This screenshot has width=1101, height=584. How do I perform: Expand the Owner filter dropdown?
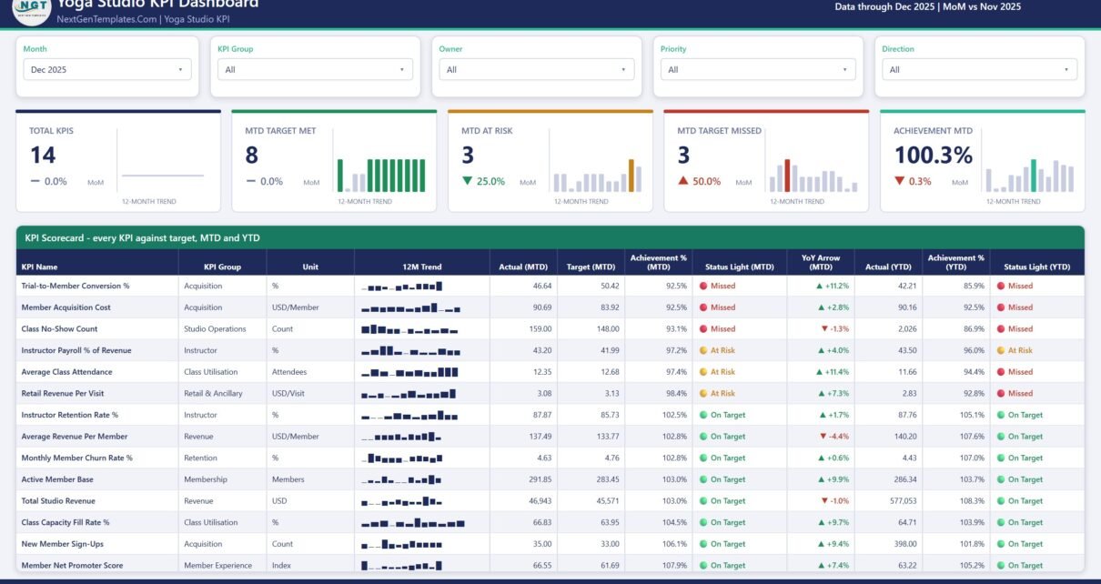point(537,69)
